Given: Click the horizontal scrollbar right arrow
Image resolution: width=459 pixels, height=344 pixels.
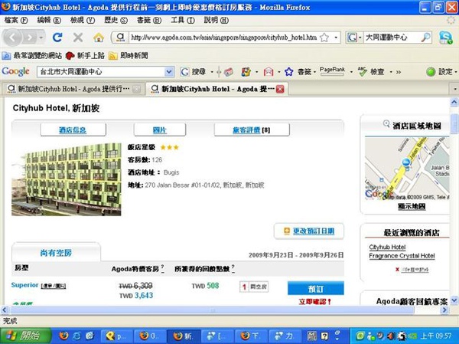Looking at the screenshot, I should [444, 310].
